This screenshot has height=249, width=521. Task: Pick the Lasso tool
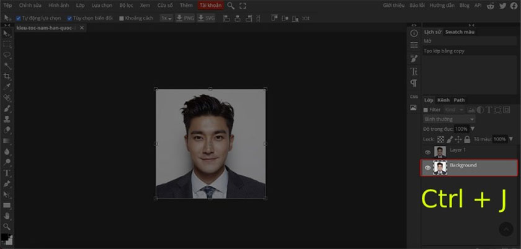click(x=7, y=55)
